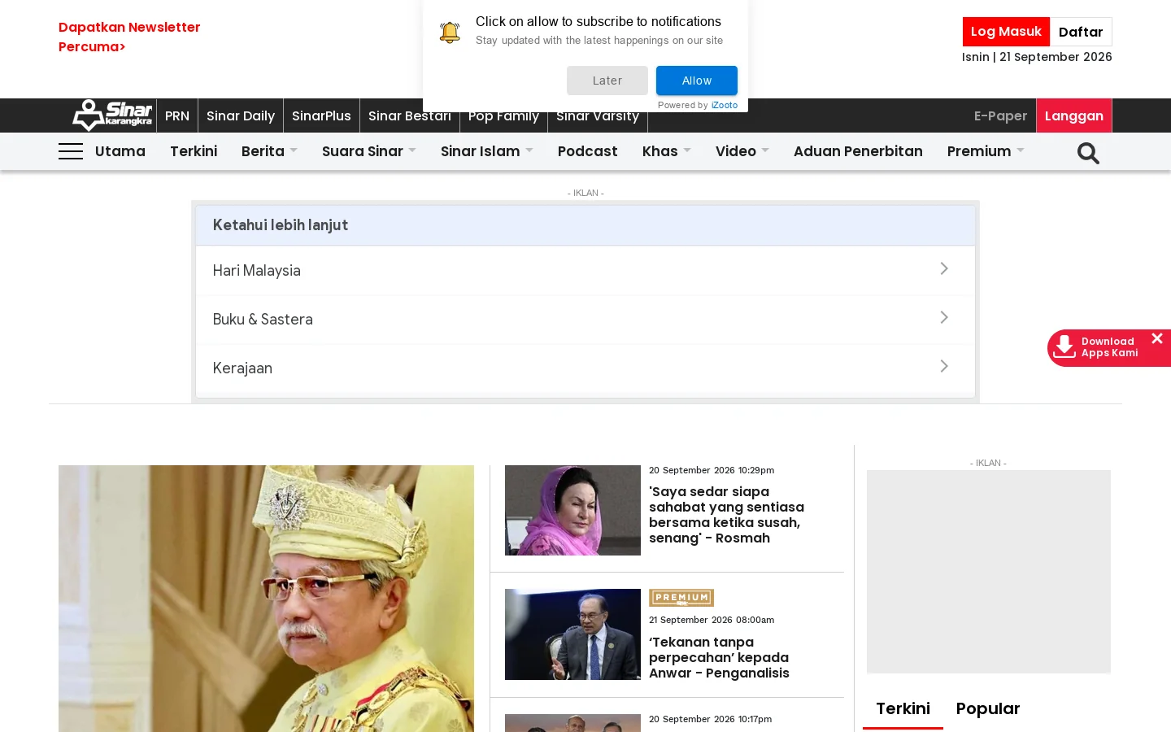The image size is (1171, 732).
Task: Switch to the Terkini sidebar tab
Action: click(903, 708)
